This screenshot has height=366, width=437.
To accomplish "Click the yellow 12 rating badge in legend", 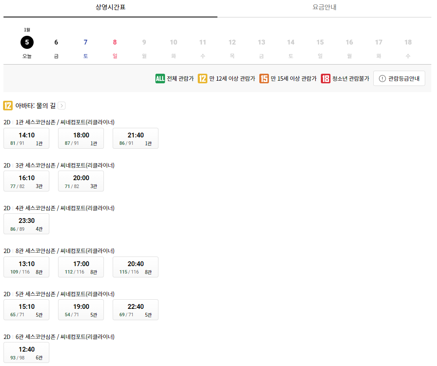I will coord(202,79).
